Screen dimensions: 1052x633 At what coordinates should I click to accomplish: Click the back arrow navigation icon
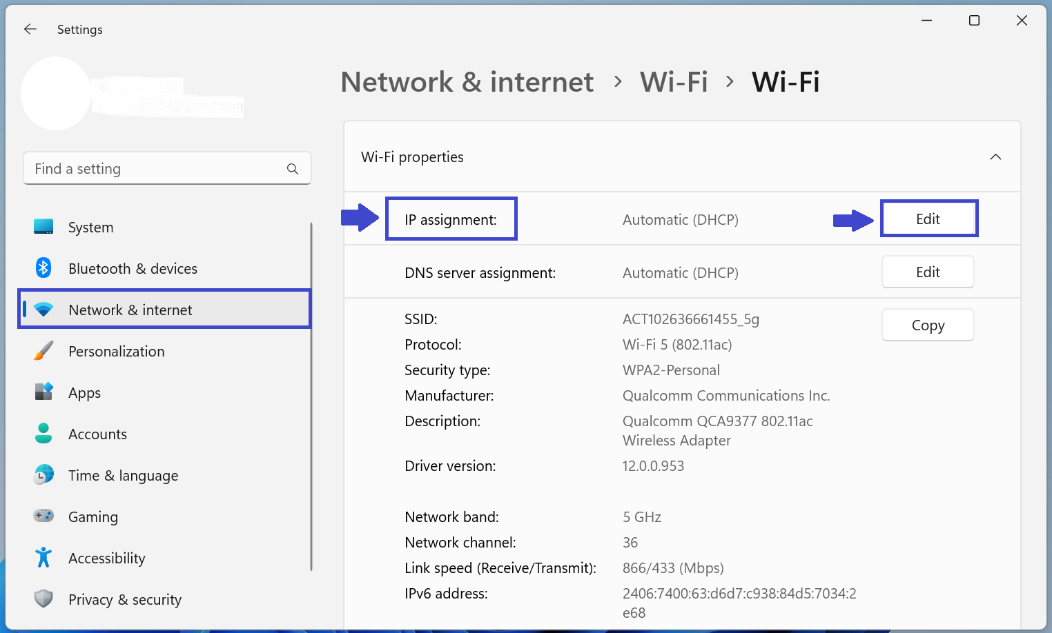[x=30, y=29]
